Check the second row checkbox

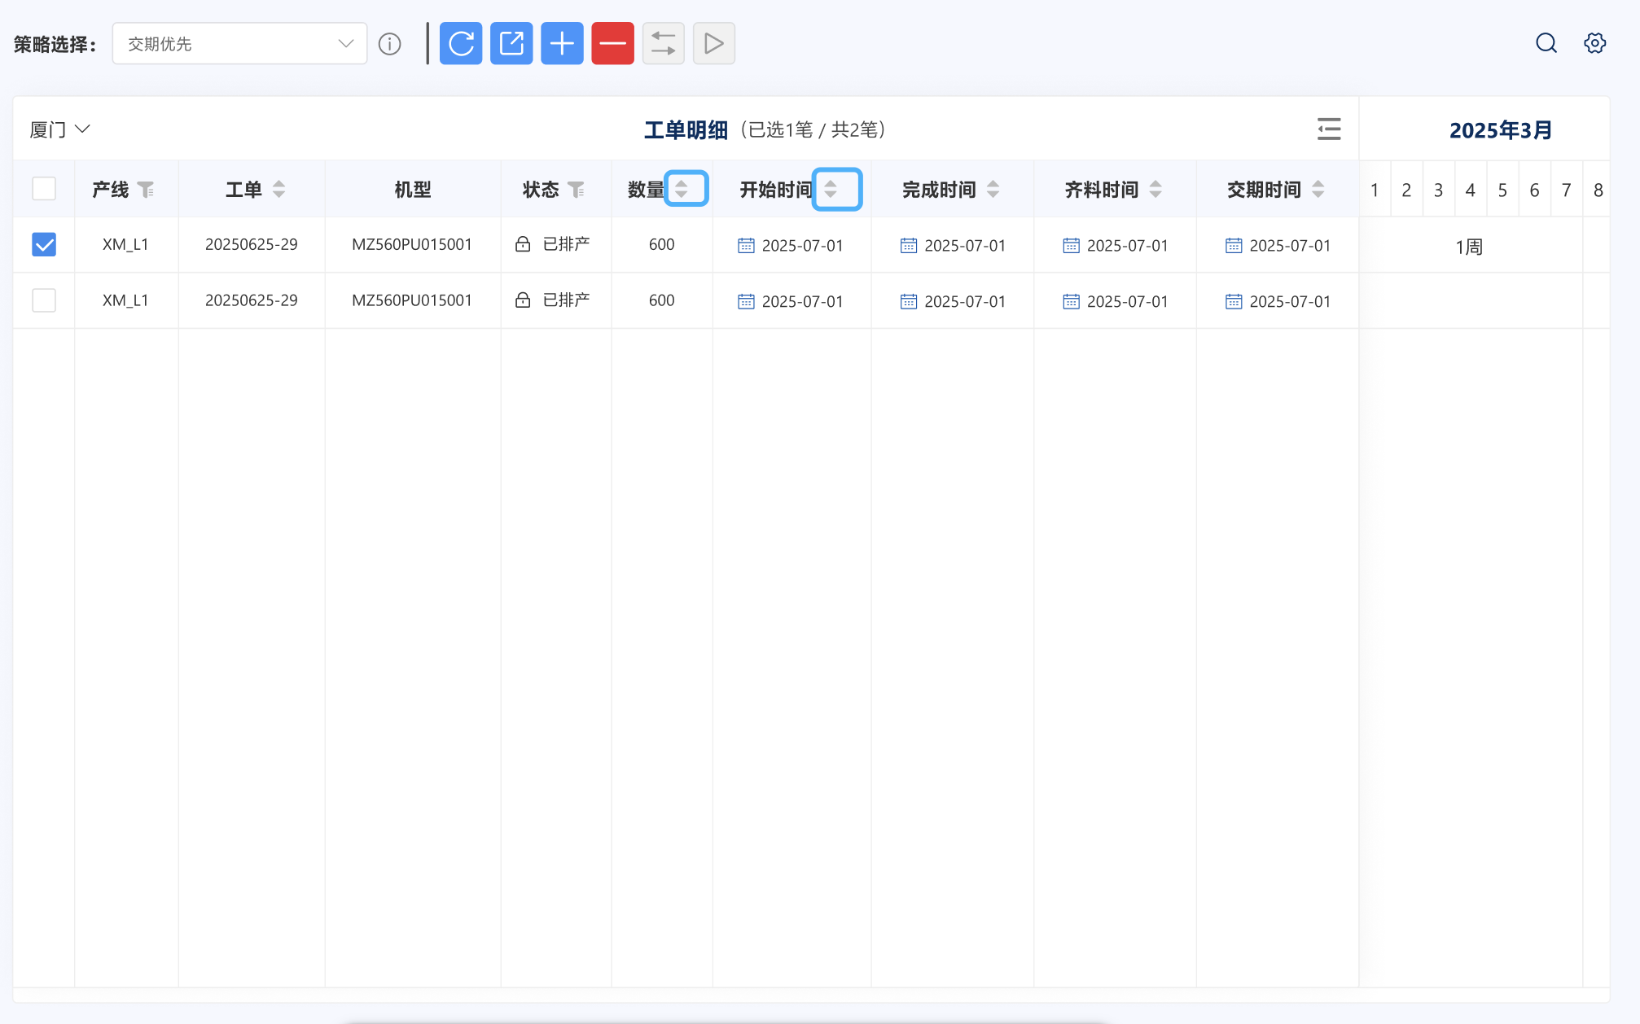(44, 300)
